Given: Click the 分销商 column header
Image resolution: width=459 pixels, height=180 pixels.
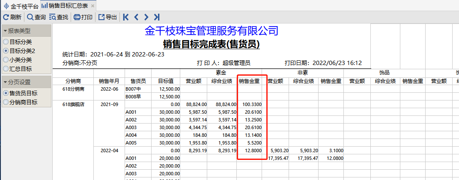Looking at the screenshot, I should click(x=73, y=81).
